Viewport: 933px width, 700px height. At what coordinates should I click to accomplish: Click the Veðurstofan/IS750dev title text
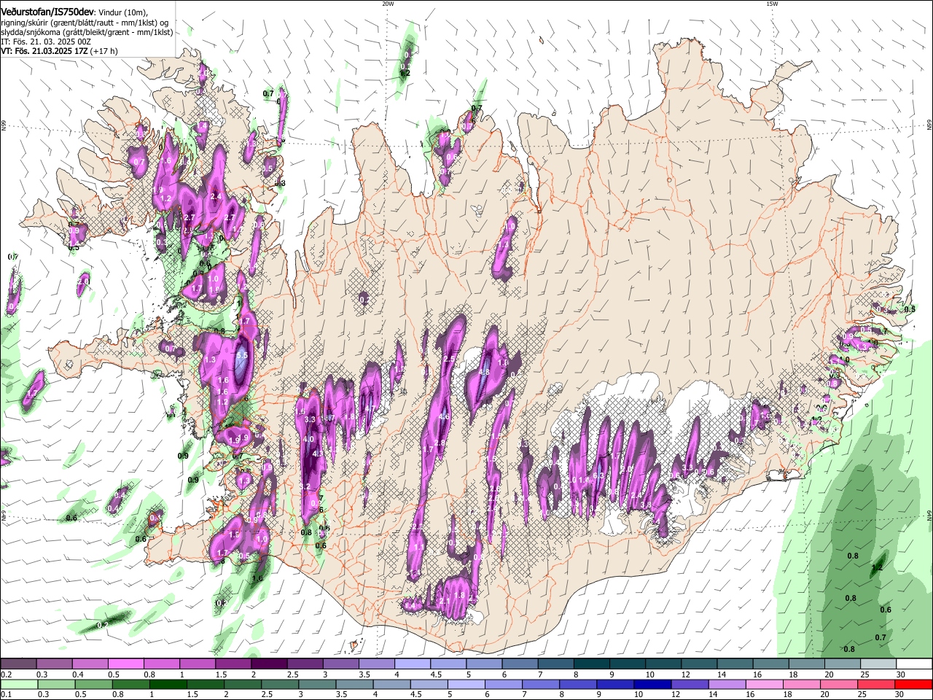click(47, 12)
